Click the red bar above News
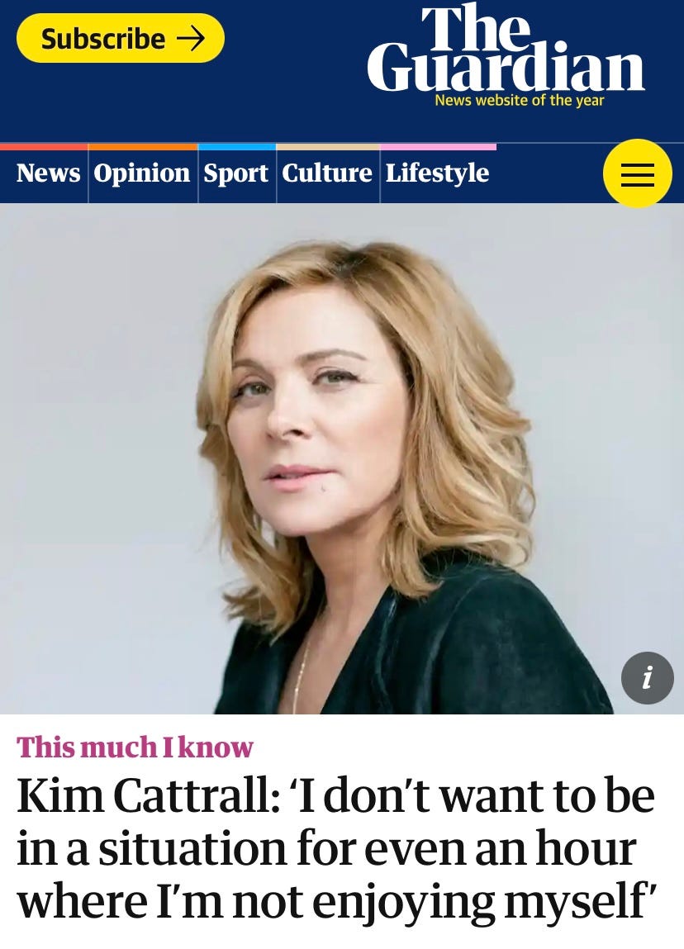684x949 pixels. (x=44, y=146)
